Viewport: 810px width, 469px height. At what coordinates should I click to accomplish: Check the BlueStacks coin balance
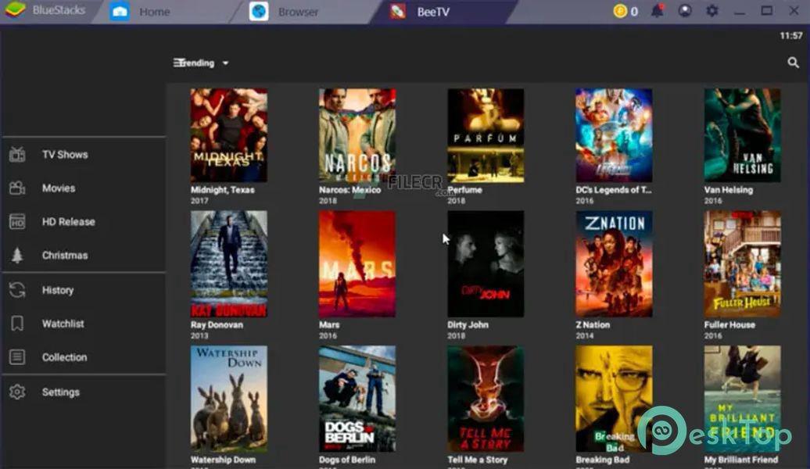pos(619,12)
